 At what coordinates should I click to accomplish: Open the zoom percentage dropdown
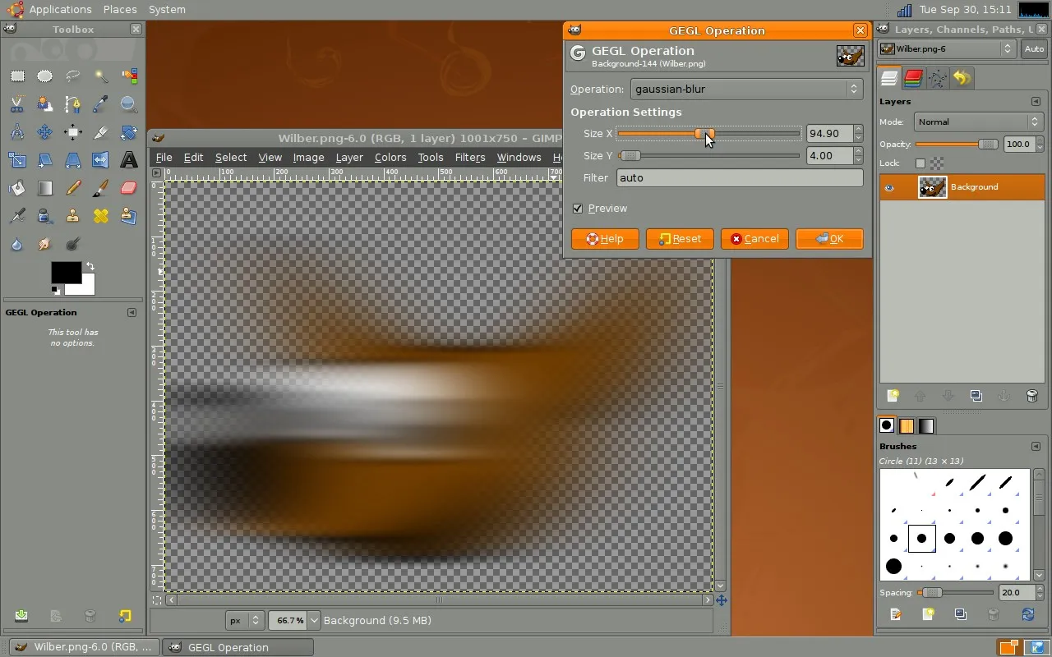point(314,621)
